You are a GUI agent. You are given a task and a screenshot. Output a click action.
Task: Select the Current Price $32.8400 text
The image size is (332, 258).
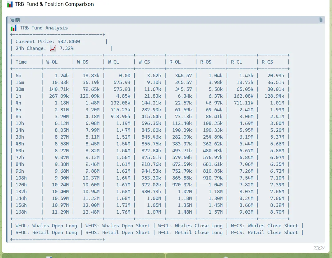point(48,42)
